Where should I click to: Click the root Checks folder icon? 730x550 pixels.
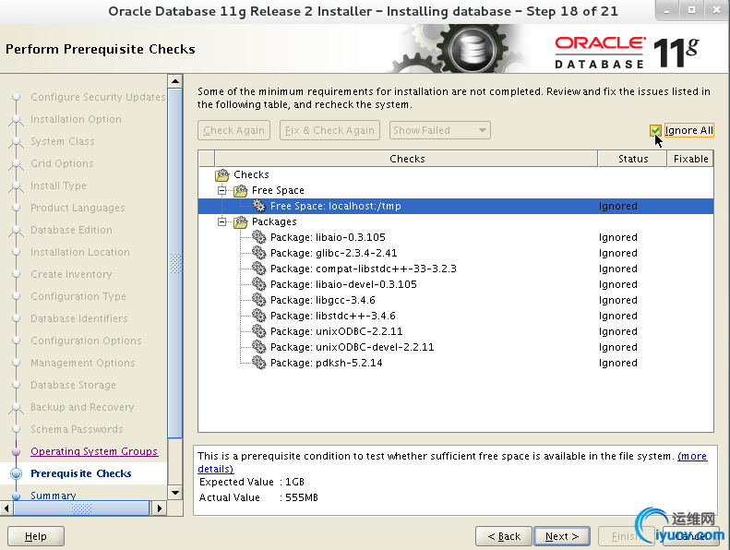coord(222,174)
